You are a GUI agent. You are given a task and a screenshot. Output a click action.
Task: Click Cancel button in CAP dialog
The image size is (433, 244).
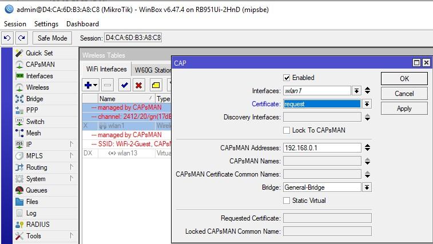(404, 94)
